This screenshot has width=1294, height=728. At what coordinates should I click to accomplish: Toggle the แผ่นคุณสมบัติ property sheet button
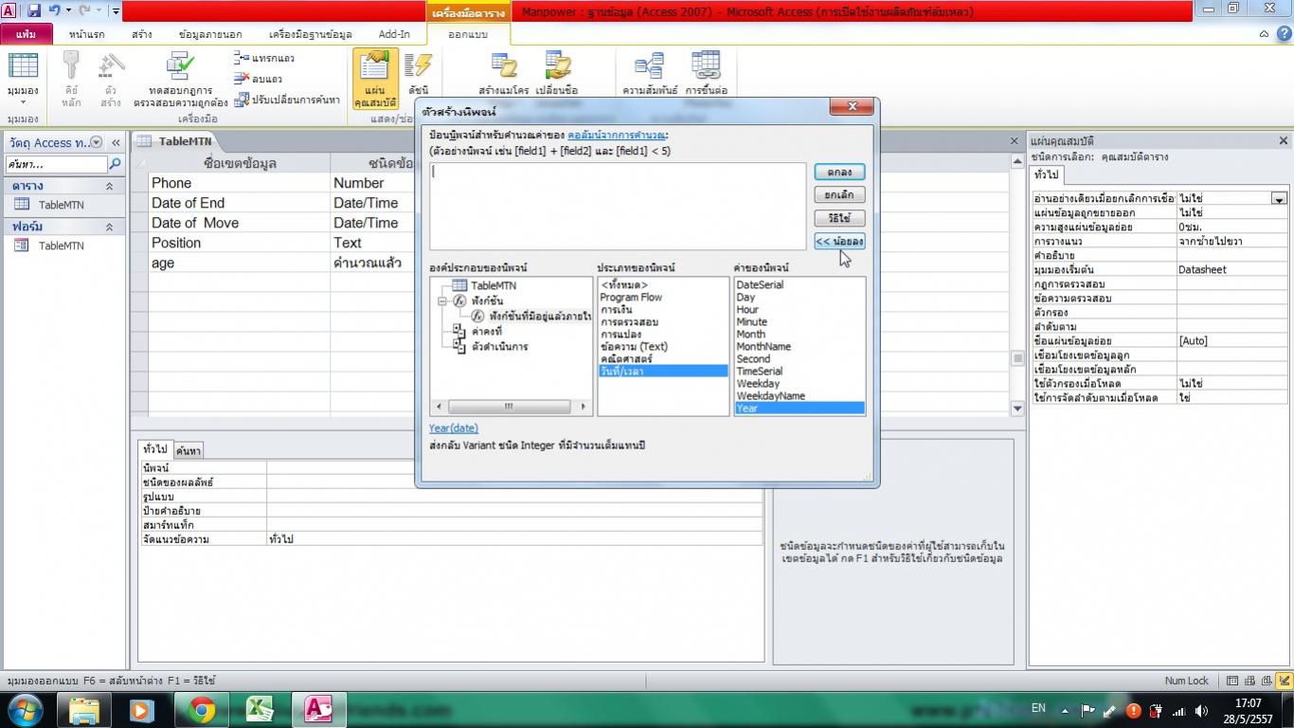(x=375, y=80)
